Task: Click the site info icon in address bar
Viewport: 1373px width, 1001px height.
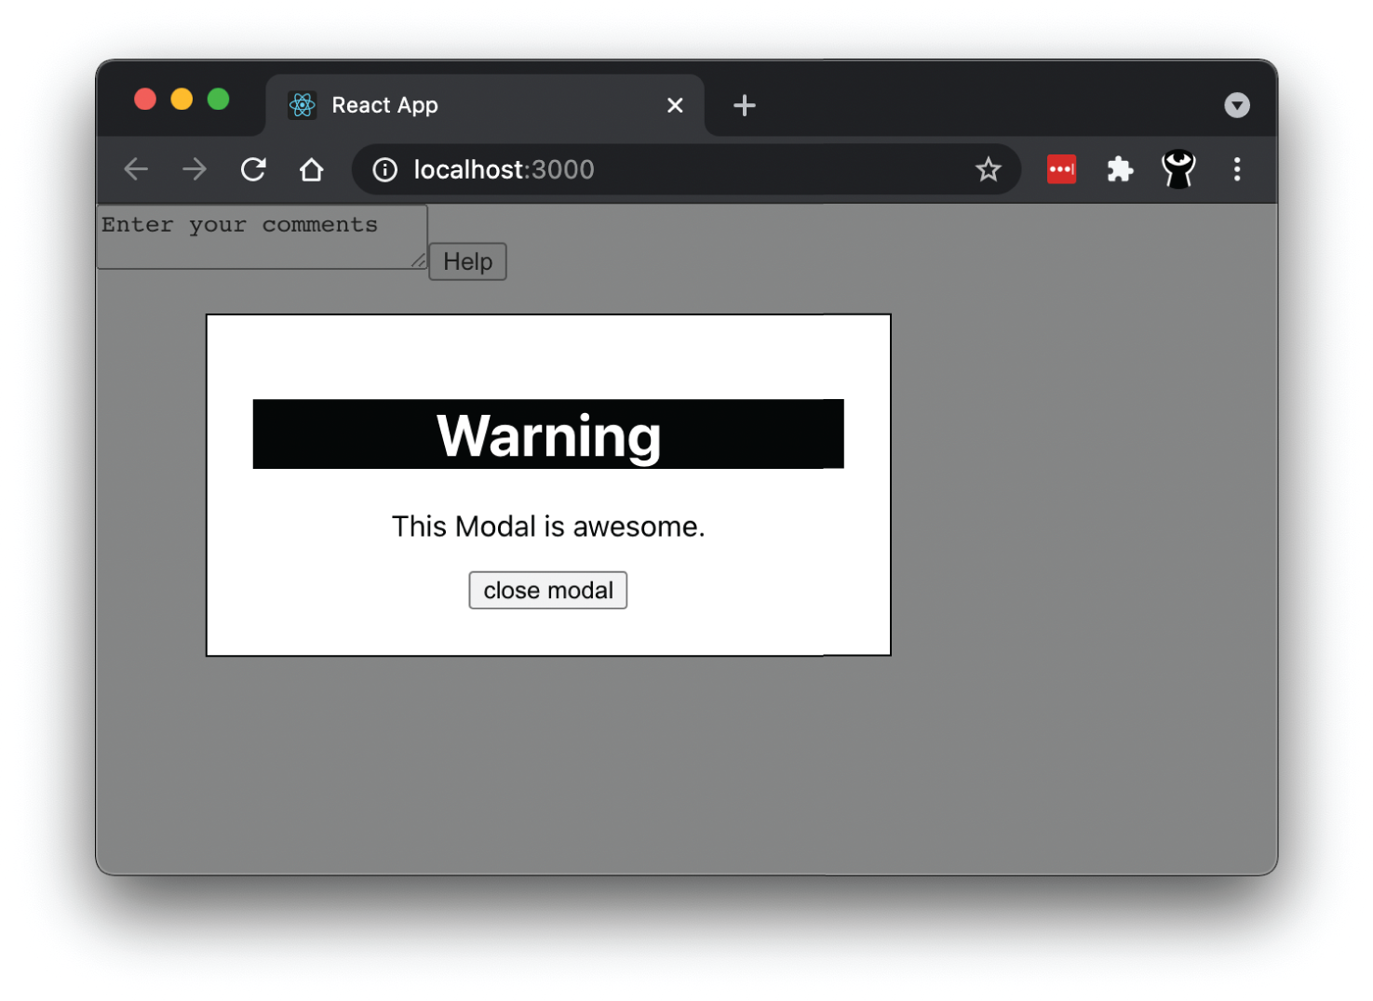Action: (x=384, y=169)
